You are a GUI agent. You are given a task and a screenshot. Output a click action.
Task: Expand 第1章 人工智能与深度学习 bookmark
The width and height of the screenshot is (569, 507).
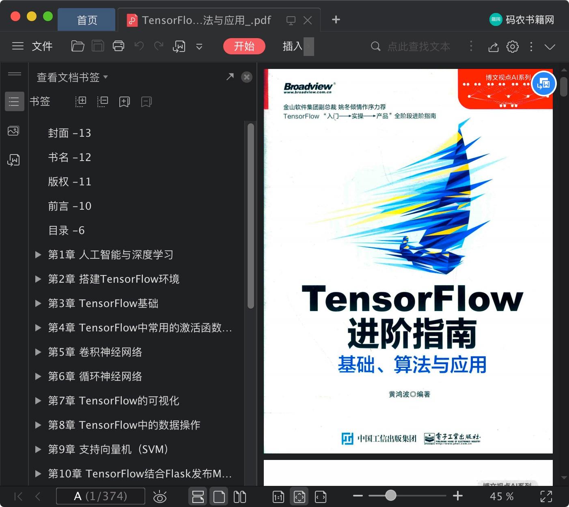(38, 255)
